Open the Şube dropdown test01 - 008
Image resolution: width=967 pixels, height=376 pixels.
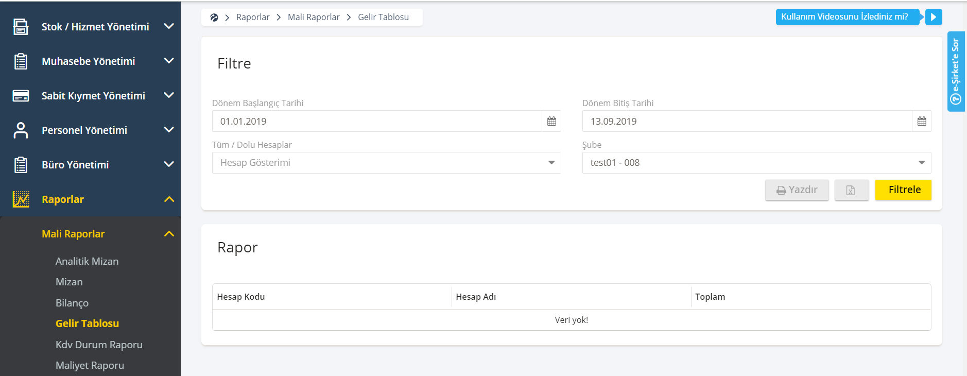click(756, 163)
